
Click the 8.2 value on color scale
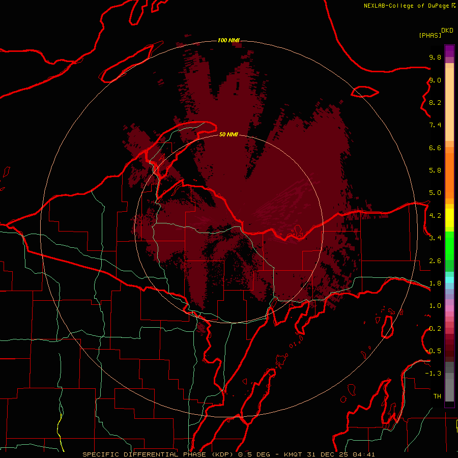(x=435, y=102)
